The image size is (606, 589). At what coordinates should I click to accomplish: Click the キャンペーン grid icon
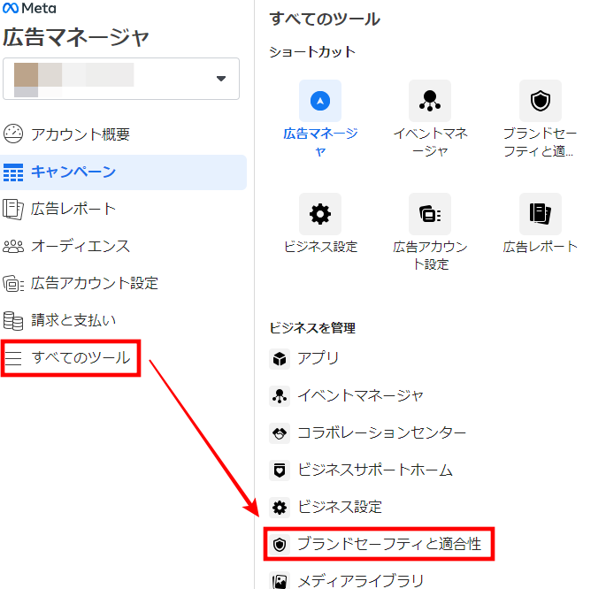pos(13,172)
